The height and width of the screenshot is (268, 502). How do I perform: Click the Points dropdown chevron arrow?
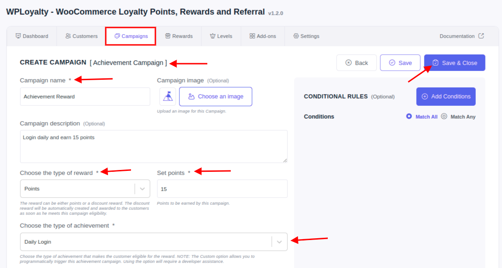click(x=143, y=189)
